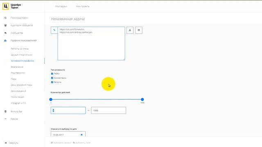Viewport: 262px width, 147px height.
Task: Click the Сообщества chat bubbles icon
Action: (x=5, y=33)
